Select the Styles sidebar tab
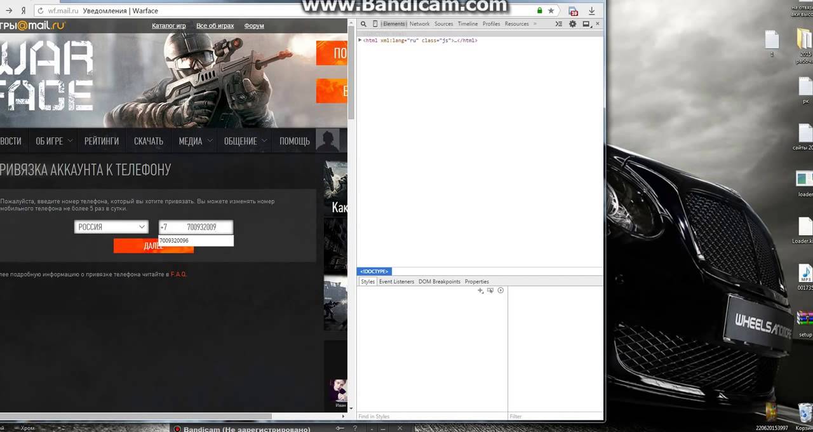This screenshot has width=813, height=432. click(x=368, y=281)
